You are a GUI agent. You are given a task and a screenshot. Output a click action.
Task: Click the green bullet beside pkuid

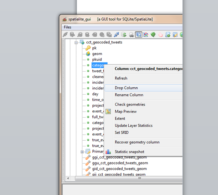coord(88,59)
